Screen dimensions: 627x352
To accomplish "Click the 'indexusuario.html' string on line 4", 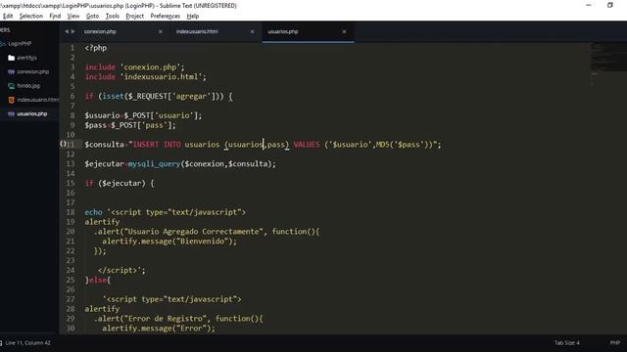I will coord(161,76).
